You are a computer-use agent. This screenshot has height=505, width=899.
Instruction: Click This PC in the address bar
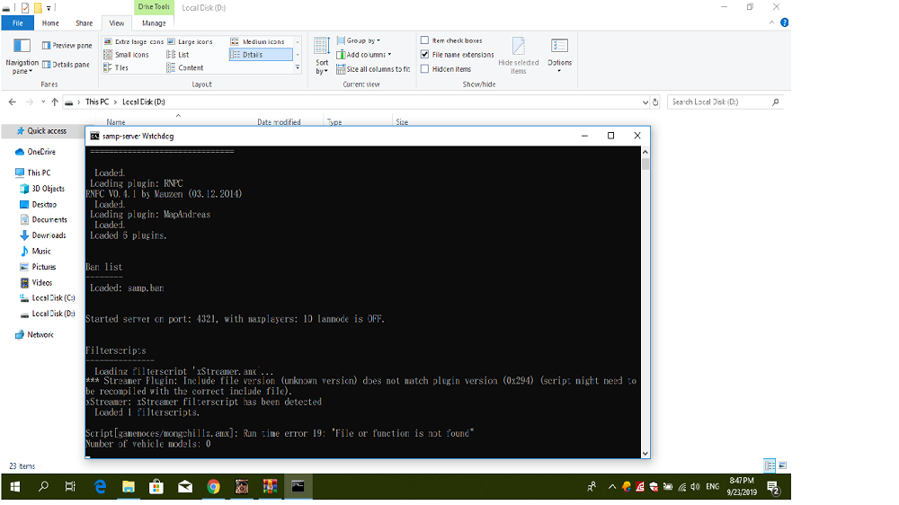click(x=97, y=102)
